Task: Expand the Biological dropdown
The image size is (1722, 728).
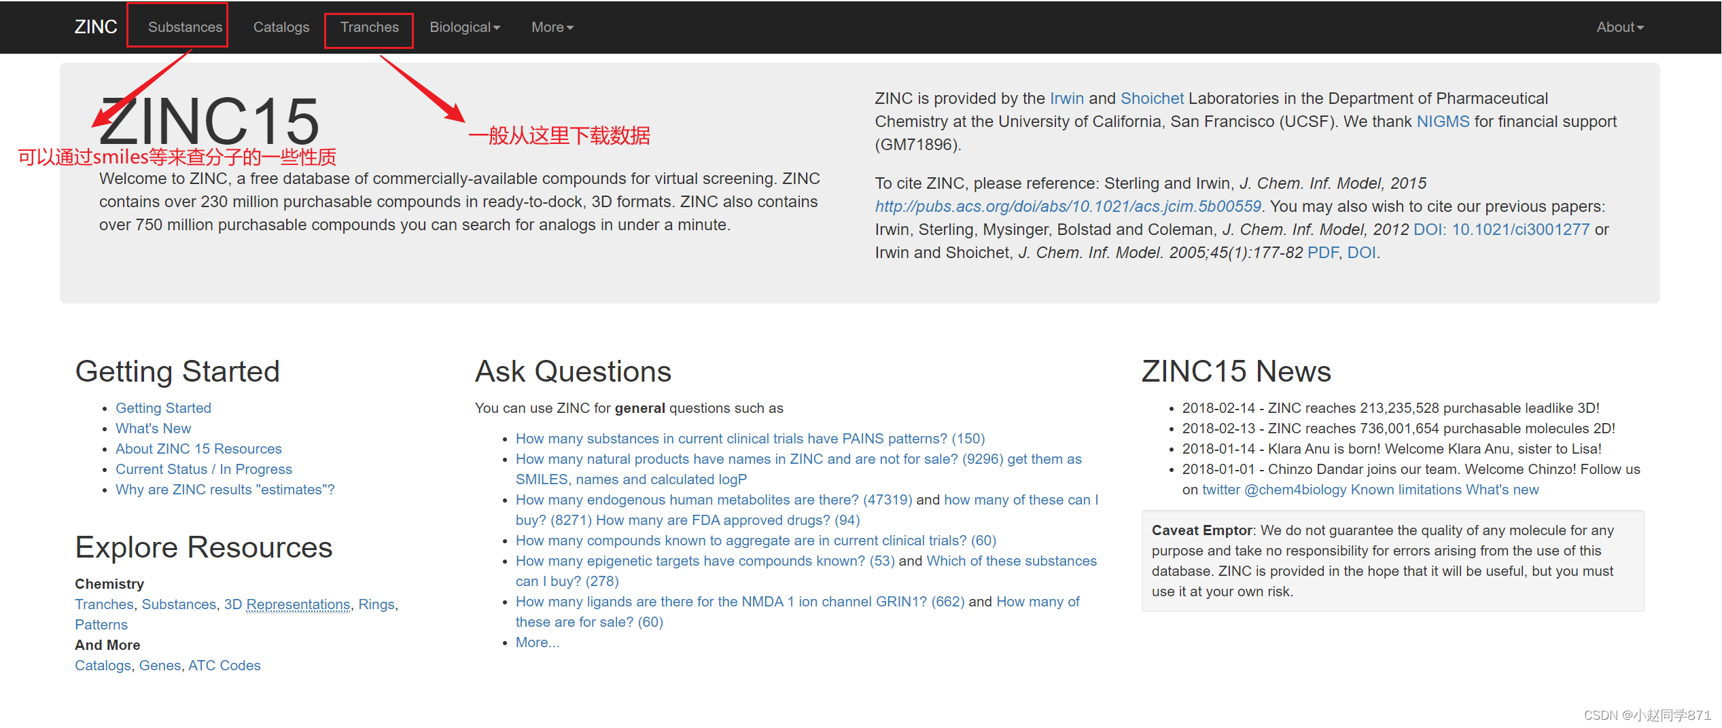Action: tap(465, 27)
